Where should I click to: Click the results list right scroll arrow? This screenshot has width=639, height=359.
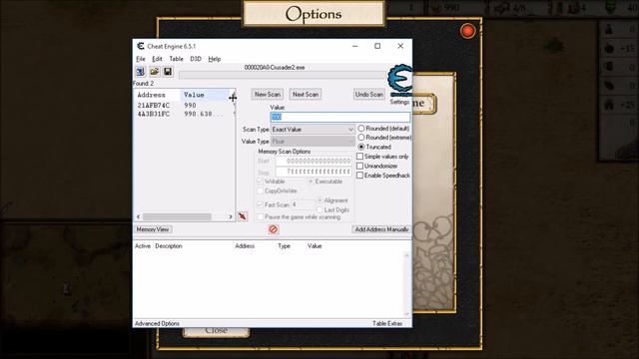click(231, 217)
